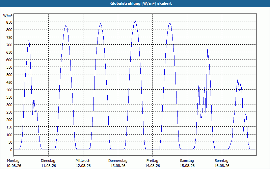Click the 850 y-axis value
The width and height of the screenshot is (270, 169).
pyautogui.click(x=9, y=22)
